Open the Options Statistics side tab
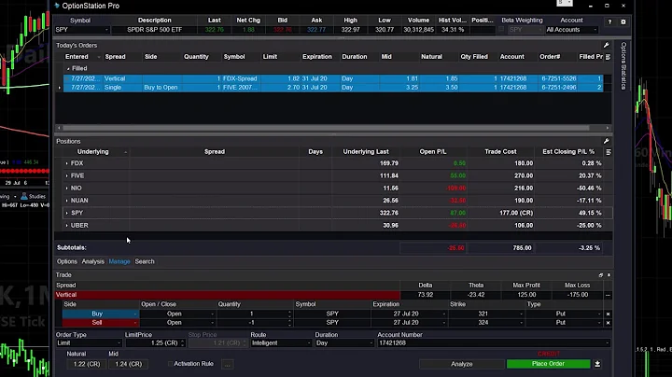This screenshot has width=672, height=377. tap(623, 66)
